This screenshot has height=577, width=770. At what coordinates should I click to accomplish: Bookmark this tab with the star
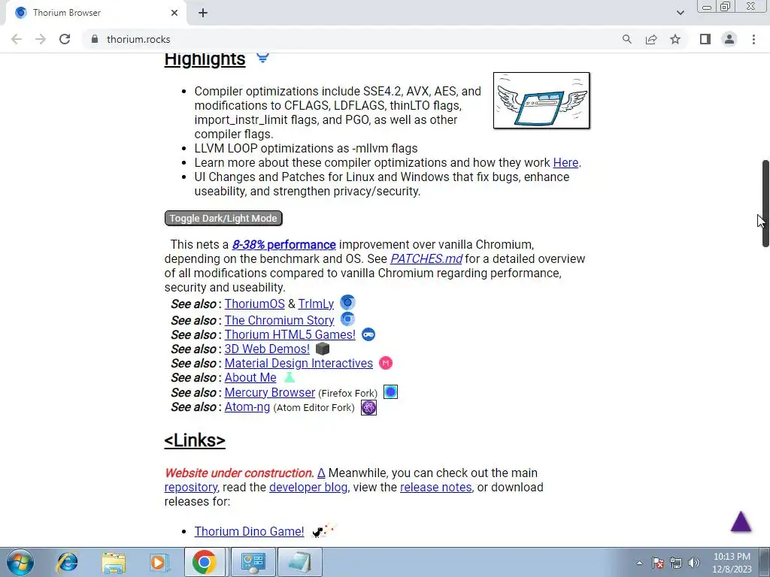click(x=675, y=39)
